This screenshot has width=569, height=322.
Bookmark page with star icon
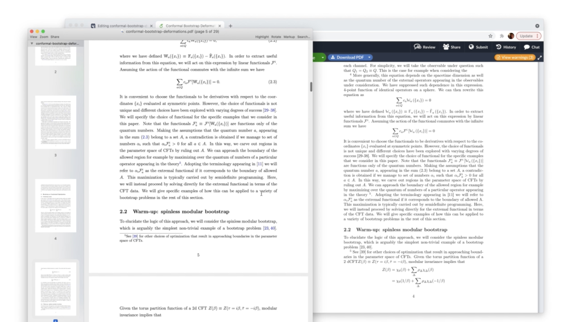click(x=490, y=36)
